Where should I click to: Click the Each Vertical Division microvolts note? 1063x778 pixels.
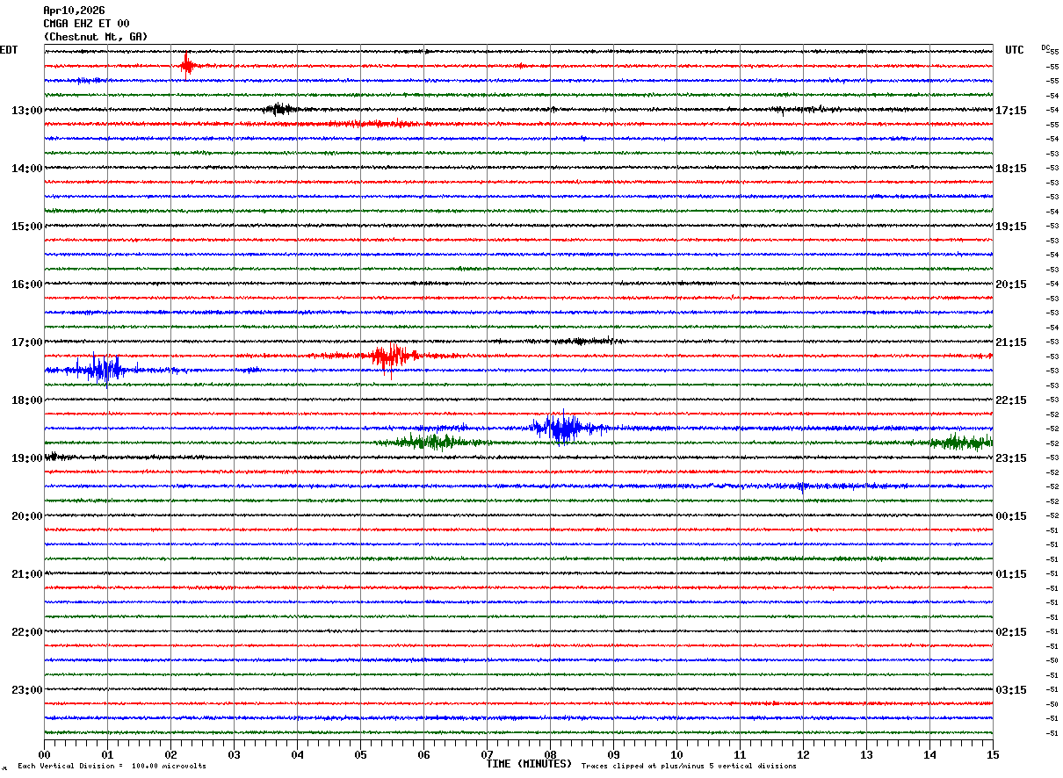click(x=112, y=767)
